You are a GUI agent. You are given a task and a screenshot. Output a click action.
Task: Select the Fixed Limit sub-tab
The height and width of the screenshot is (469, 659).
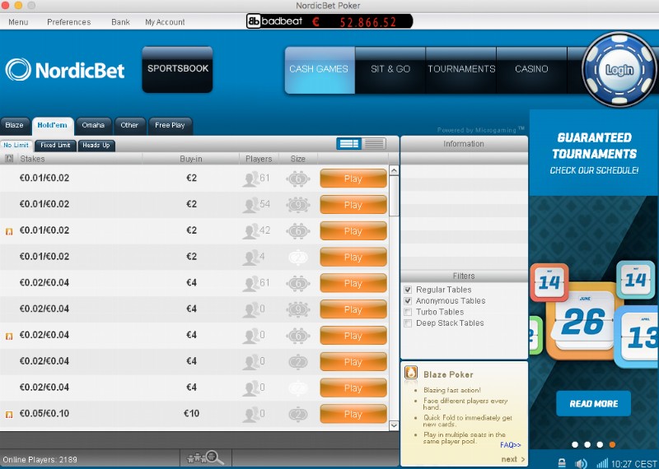pos(55,146)
